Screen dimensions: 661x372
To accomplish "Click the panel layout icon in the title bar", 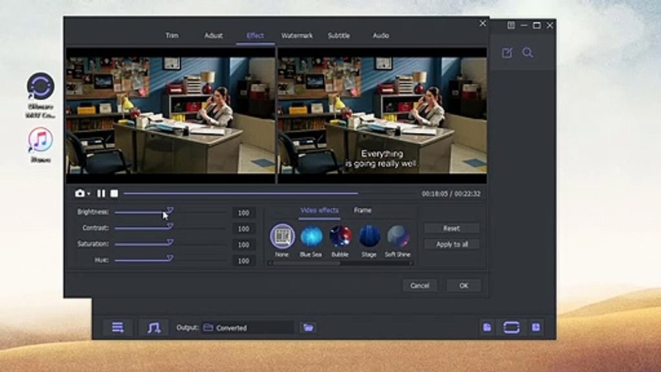I will click(511, 25).
